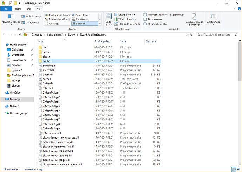Switch to details view in status bar
Image resolution: width=242 pixels, height=172 pixels.
pos(234,170)
